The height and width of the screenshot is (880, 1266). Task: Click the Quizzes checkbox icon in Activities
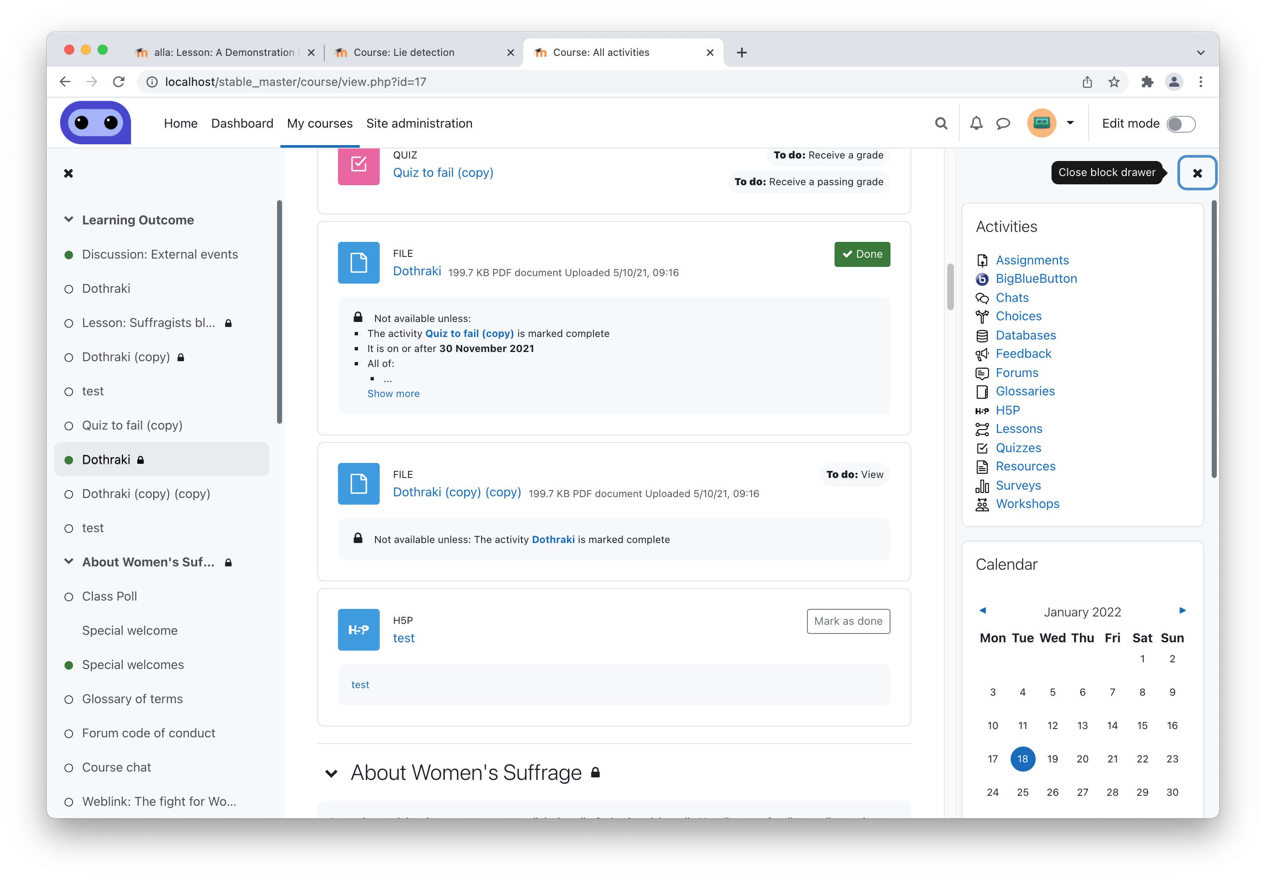[x=982, y=448]
